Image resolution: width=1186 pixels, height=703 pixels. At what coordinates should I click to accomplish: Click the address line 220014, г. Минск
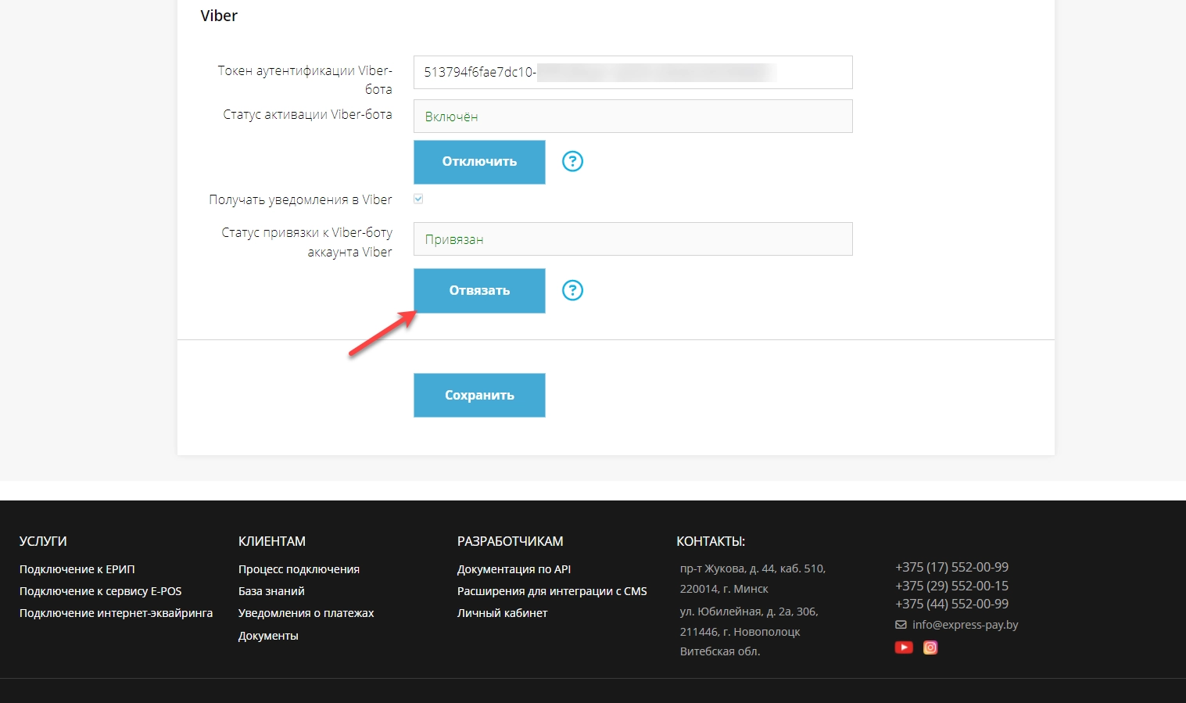pos(724,589)
